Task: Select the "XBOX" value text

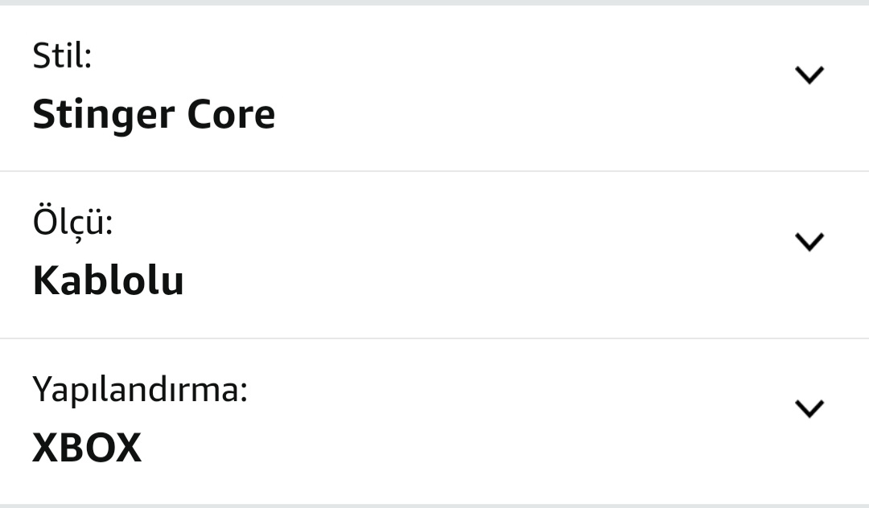Action: coord(87,448)
